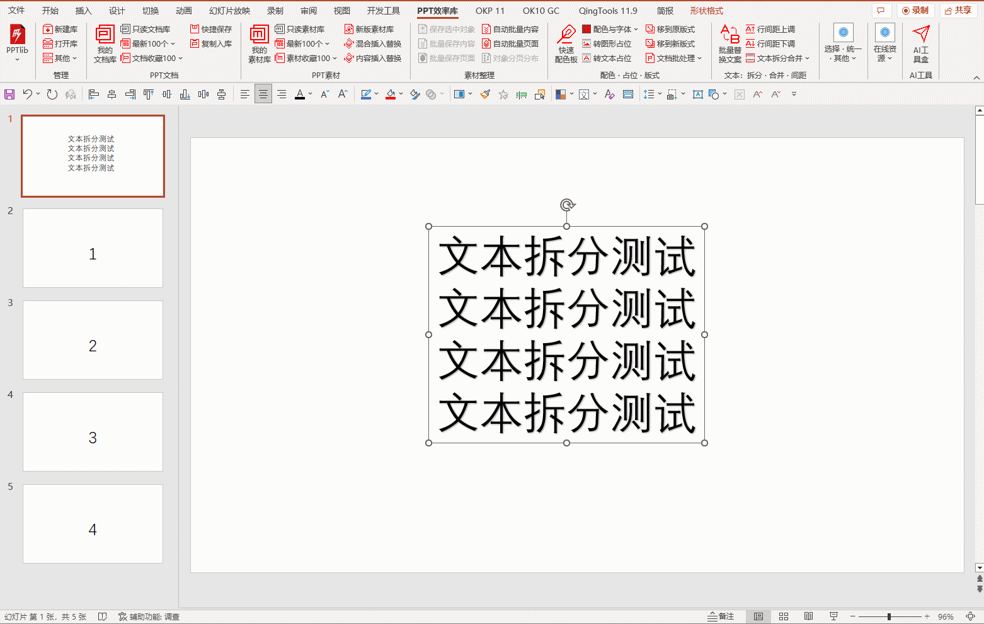Screen dimensions: 984x624
Task: Apply the black font color swatch
Action: click(x=300, y=94)
